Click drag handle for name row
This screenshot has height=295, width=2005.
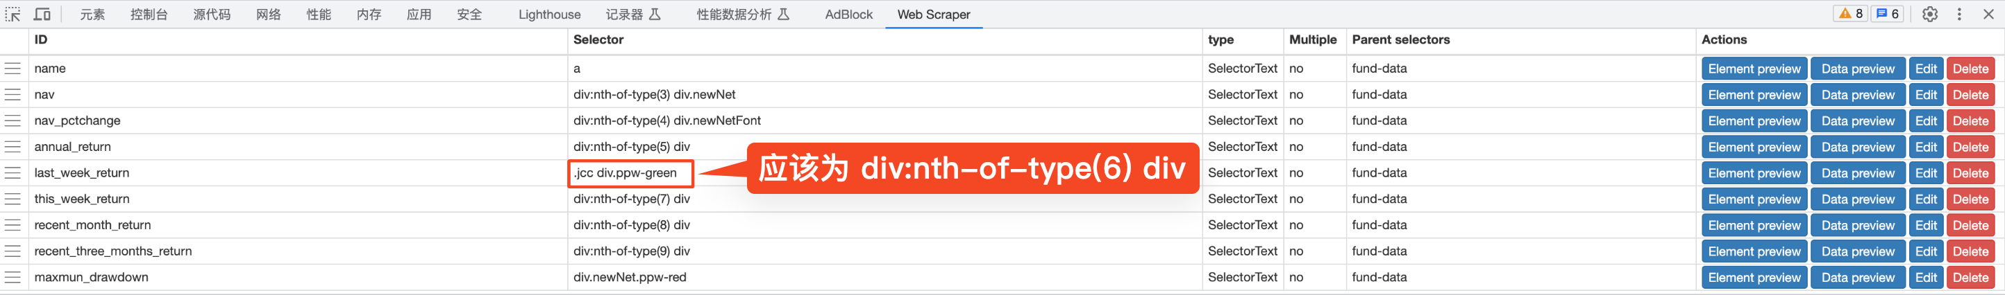click(x=13, y=69)
